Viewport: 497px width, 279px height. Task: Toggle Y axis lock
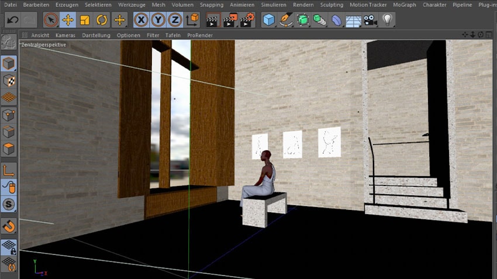tap(158, 20)
